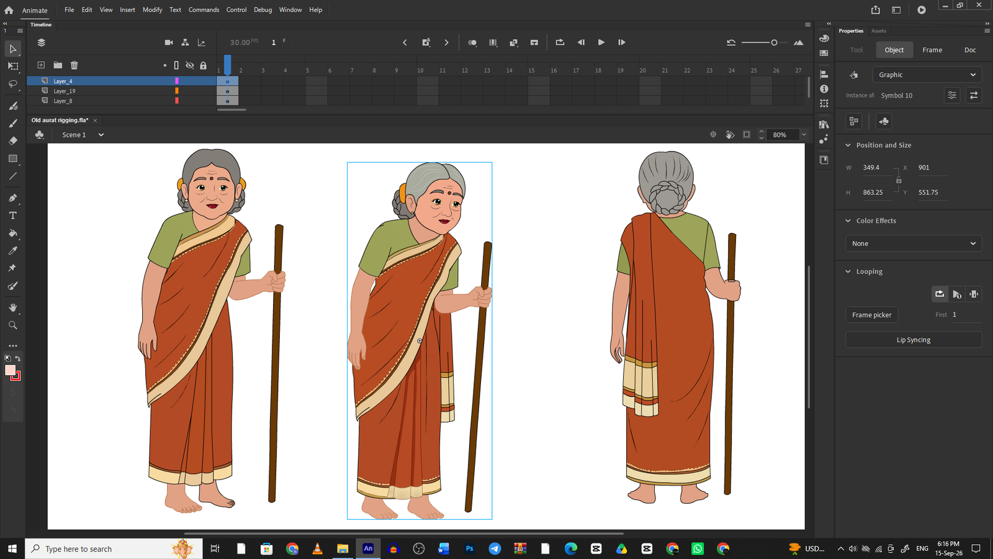Open the Color Effects None dropdown

click(914, 243)
